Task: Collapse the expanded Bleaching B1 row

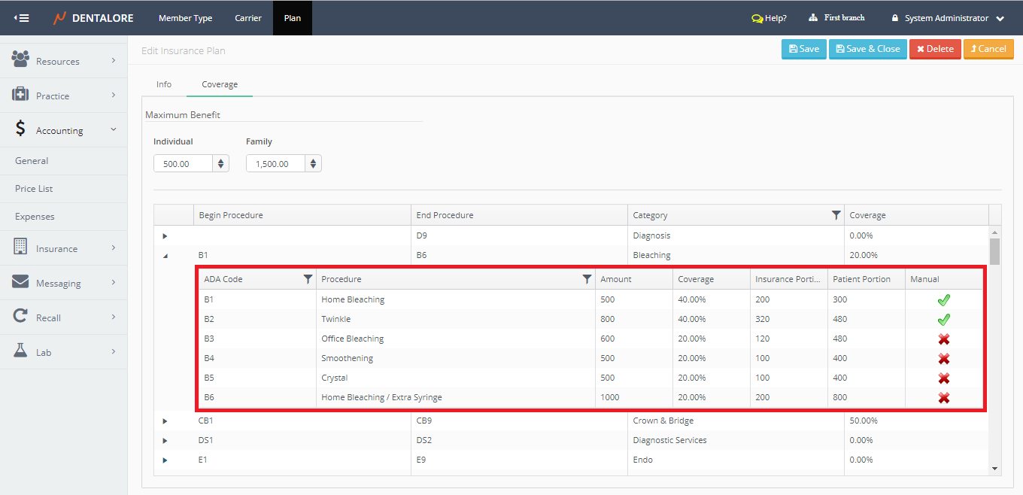Action: pos(165,256)
